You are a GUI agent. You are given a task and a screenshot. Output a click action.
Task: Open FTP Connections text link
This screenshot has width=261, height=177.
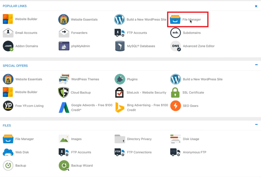139,152
